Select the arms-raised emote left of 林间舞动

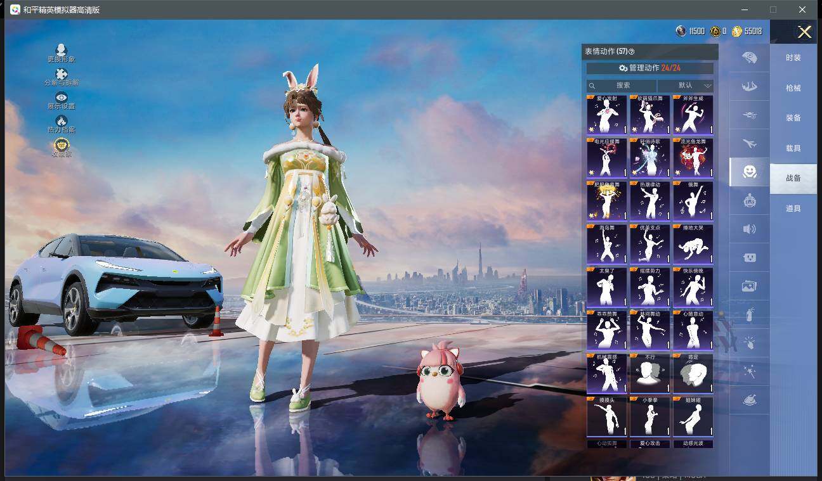(x=607, y=330)
